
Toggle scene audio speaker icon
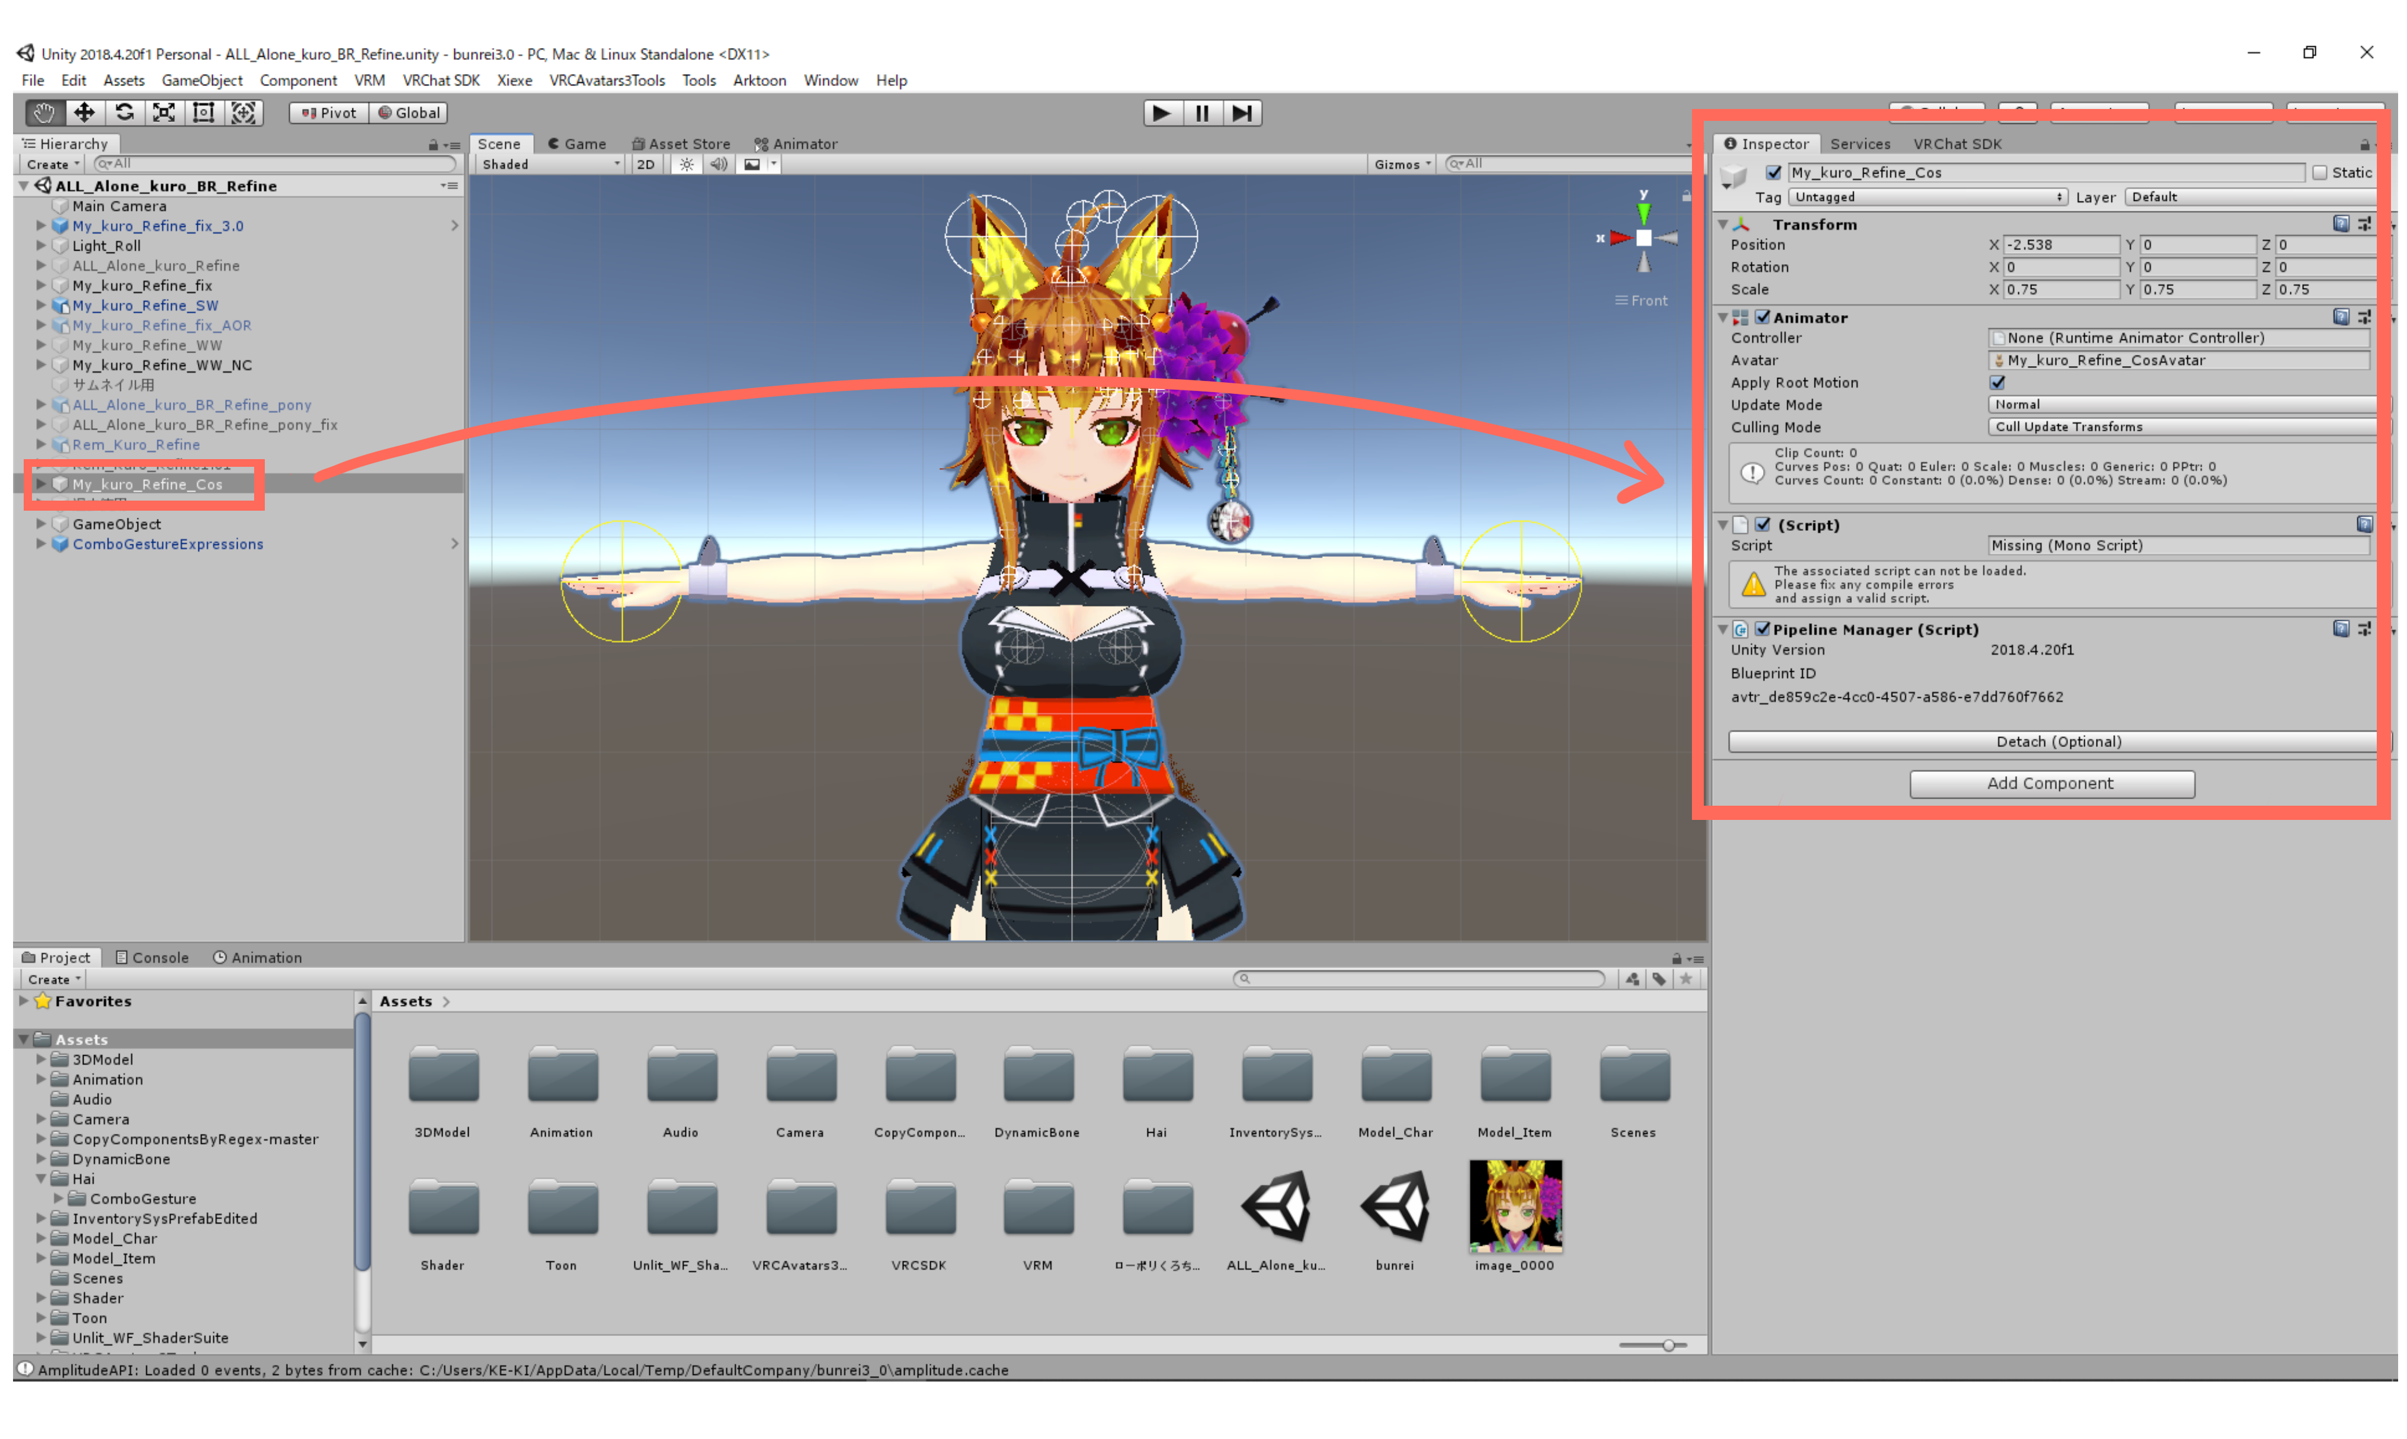[x=719, y=165]
